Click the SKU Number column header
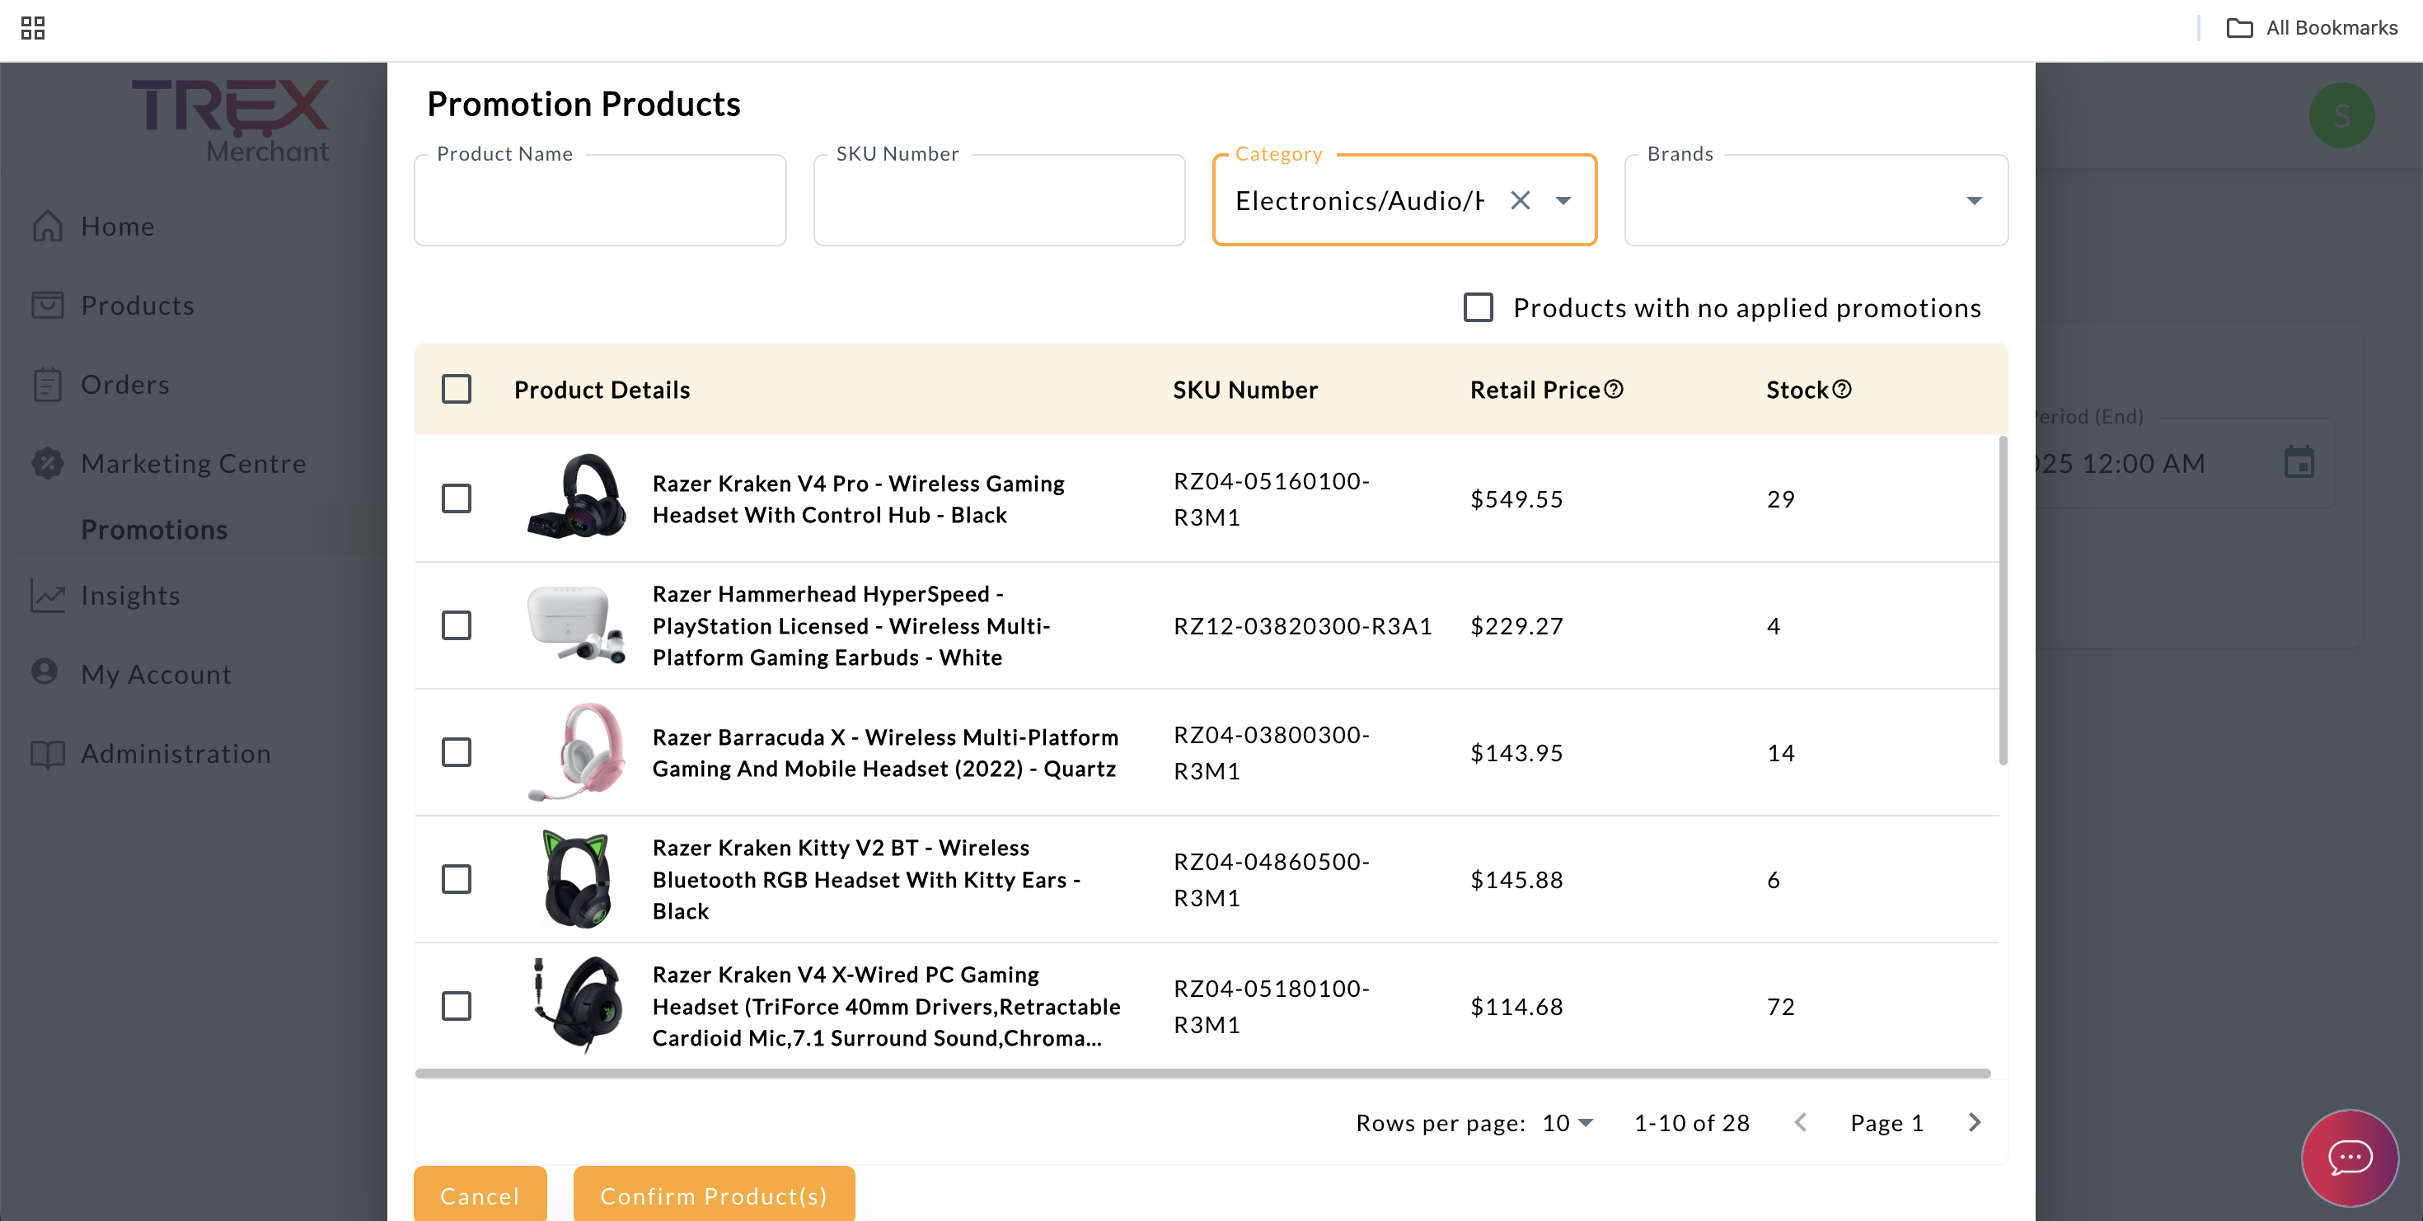The height and width of the screenshot is (1221, 2423). click(1245, 389)
